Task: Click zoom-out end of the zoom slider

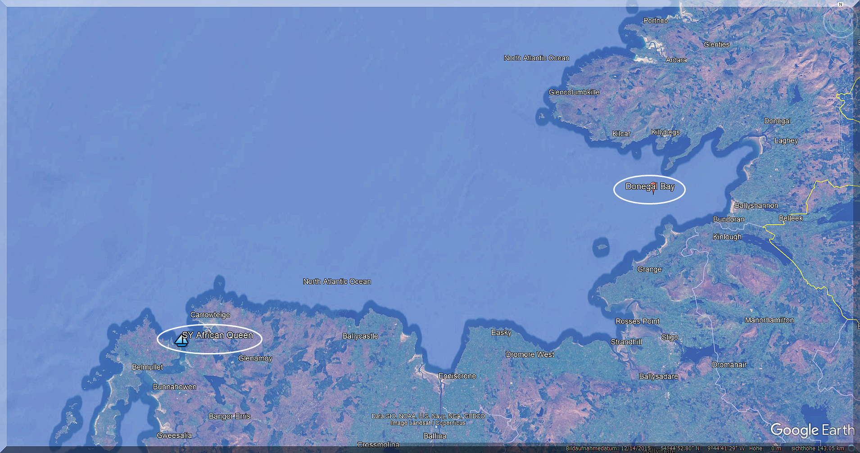Action: coord(840,149)
